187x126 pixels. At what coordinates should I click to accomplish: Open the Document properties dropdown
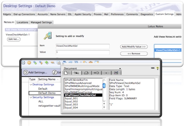[93, 69]
